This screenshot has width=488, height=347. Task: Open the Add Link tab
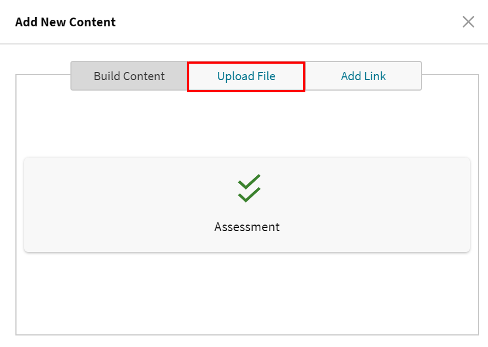pyautogui.click(x=363, y=76)
